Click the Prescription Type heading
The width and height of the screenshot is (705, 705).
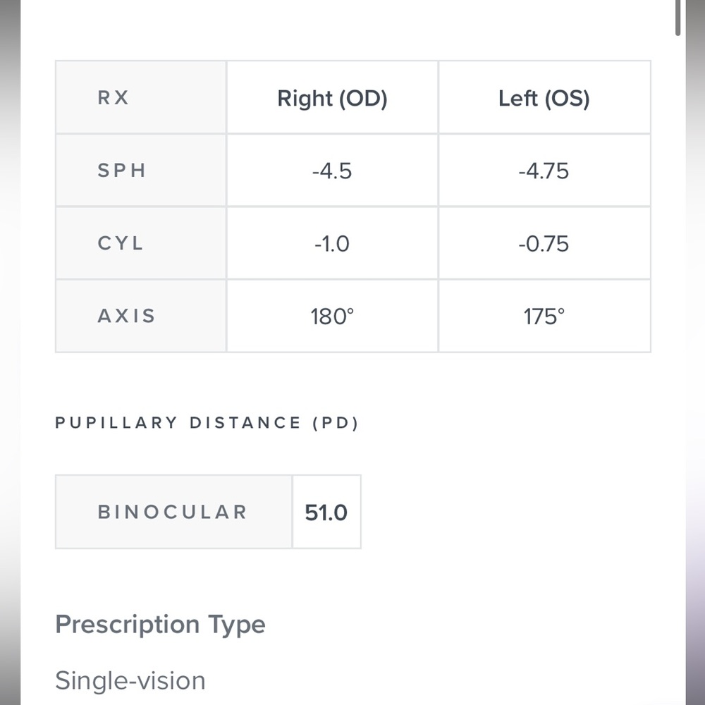(x=161, y=625)
